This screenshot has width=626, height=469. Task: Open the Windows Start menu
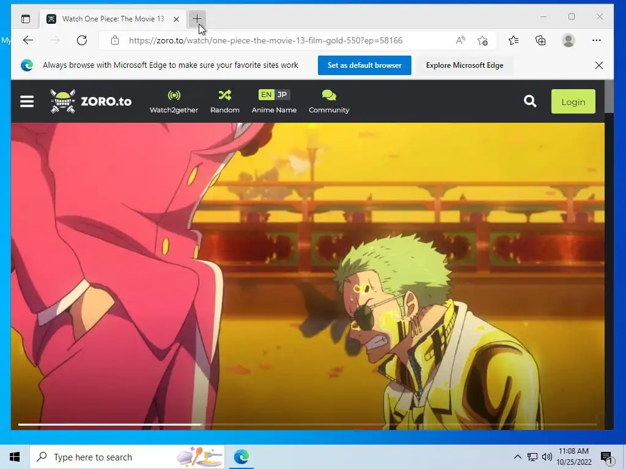tap(15, 457)
